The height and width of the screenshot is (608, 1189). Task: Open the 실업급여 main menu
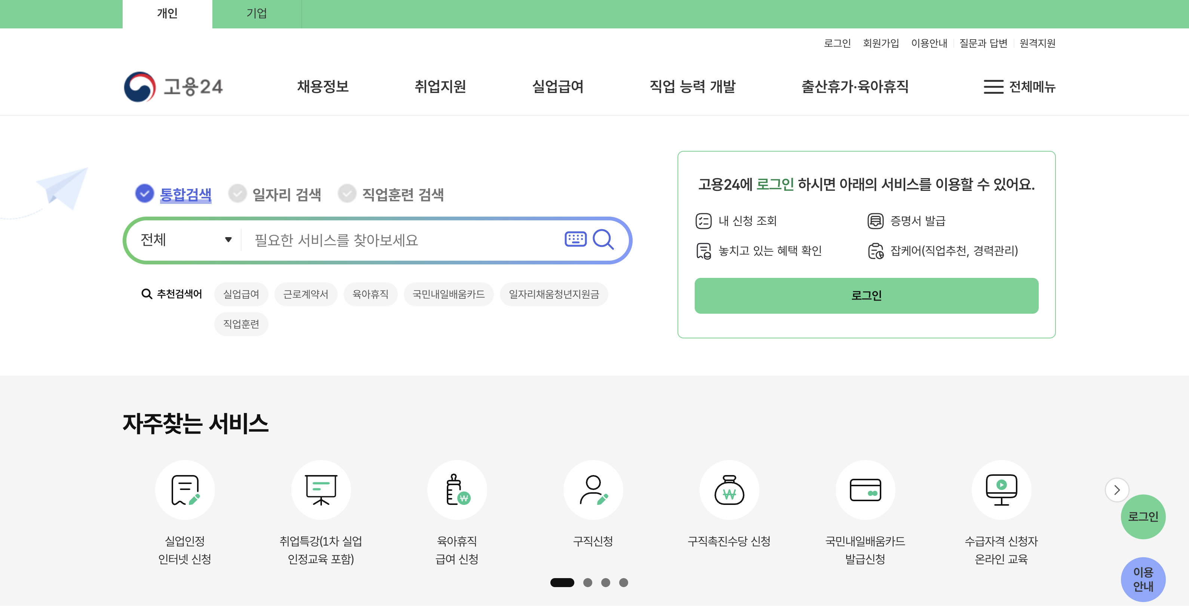point(557,87)
